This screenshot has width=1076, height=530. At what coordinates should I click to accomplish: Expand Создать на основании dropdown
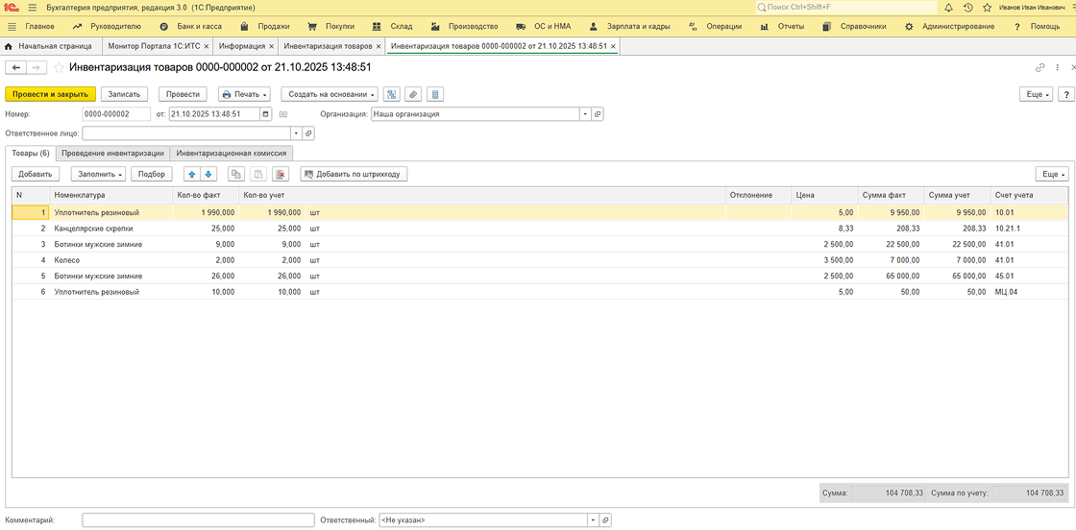[331, 94]
